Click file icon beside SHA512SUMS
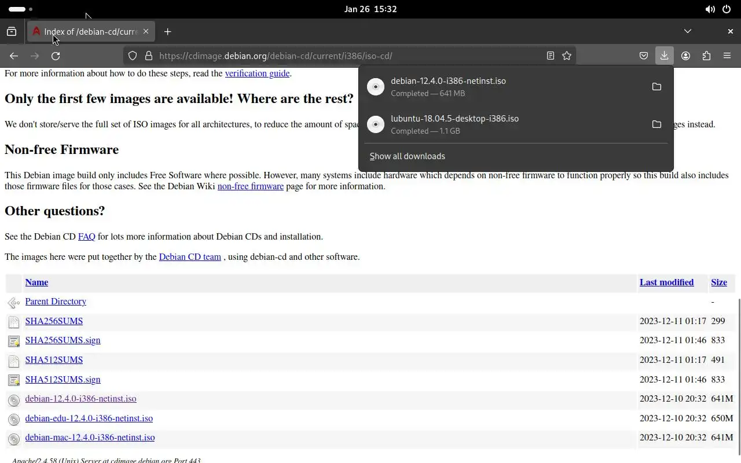The height and width of the screenshot is (463, 741). [14, 361]
